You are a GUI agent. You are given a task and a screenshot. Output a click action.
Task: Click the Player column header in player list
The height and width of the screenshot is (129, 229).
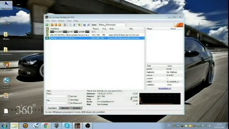[x=158, y=29]
